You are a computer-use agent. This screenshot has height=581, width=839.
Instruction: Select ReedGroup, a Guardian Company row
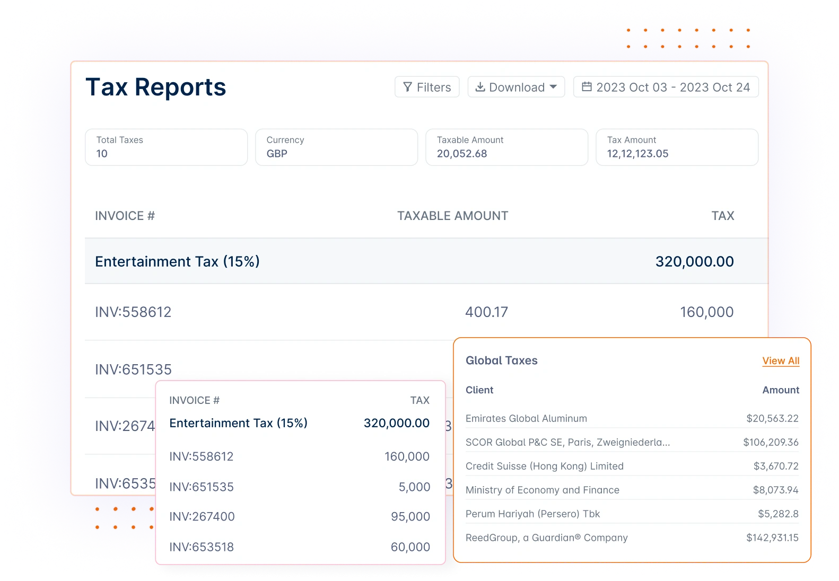pyautogui.click(x=632, y=538)
